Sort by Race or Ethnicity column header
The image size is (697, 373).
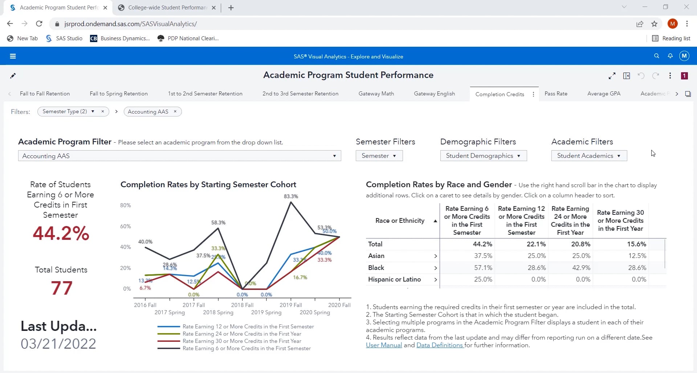400,221
